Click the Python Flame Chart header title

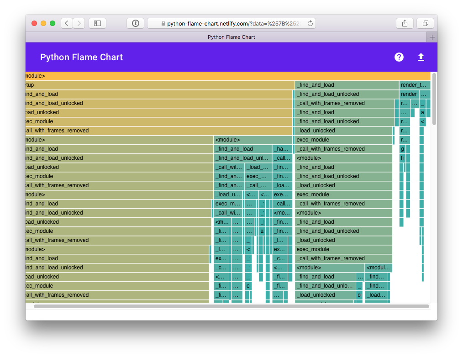click(x=81, y=57)
